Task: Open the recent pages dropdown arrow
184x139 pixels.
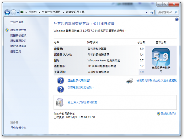Action: (x=18, y=12)
